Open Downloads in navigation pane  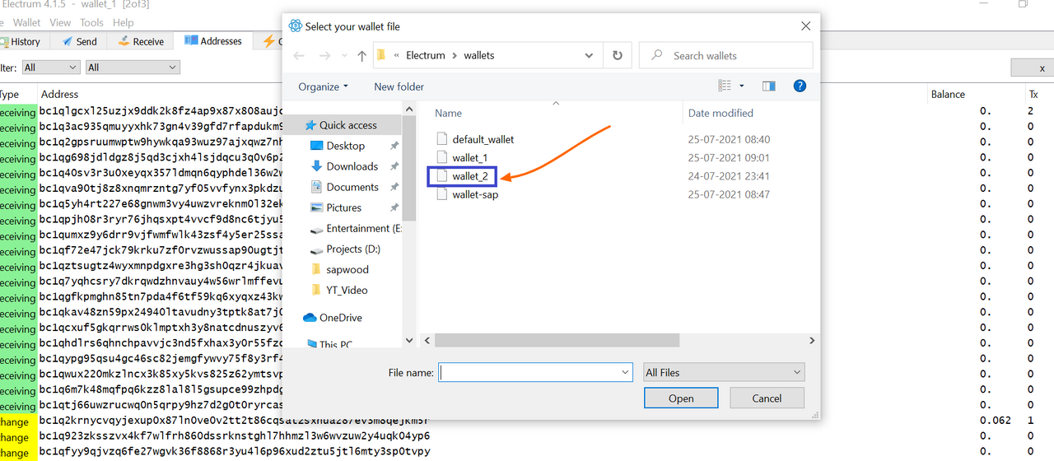[x=352, y=166]
